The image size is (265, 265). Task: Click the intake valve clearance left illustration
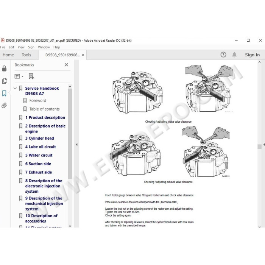(x=137, y=92)
